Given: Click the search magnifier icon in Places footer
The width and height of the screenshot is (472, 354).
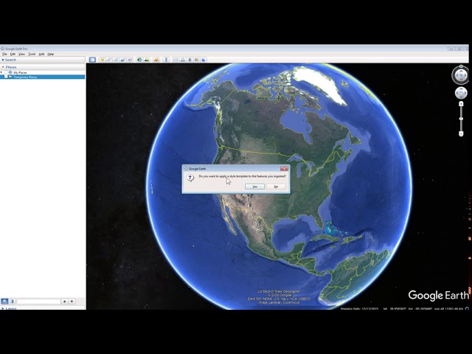Looking at the screenshot, I should click(x=4, y=302).
